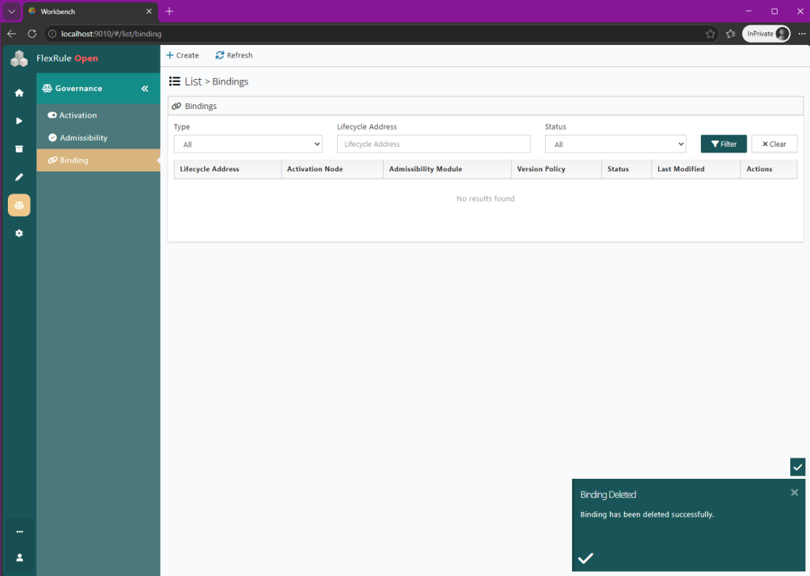Click the FlexRule cubes logo
This screenshot has height=576, width=810.
[19, 58]
